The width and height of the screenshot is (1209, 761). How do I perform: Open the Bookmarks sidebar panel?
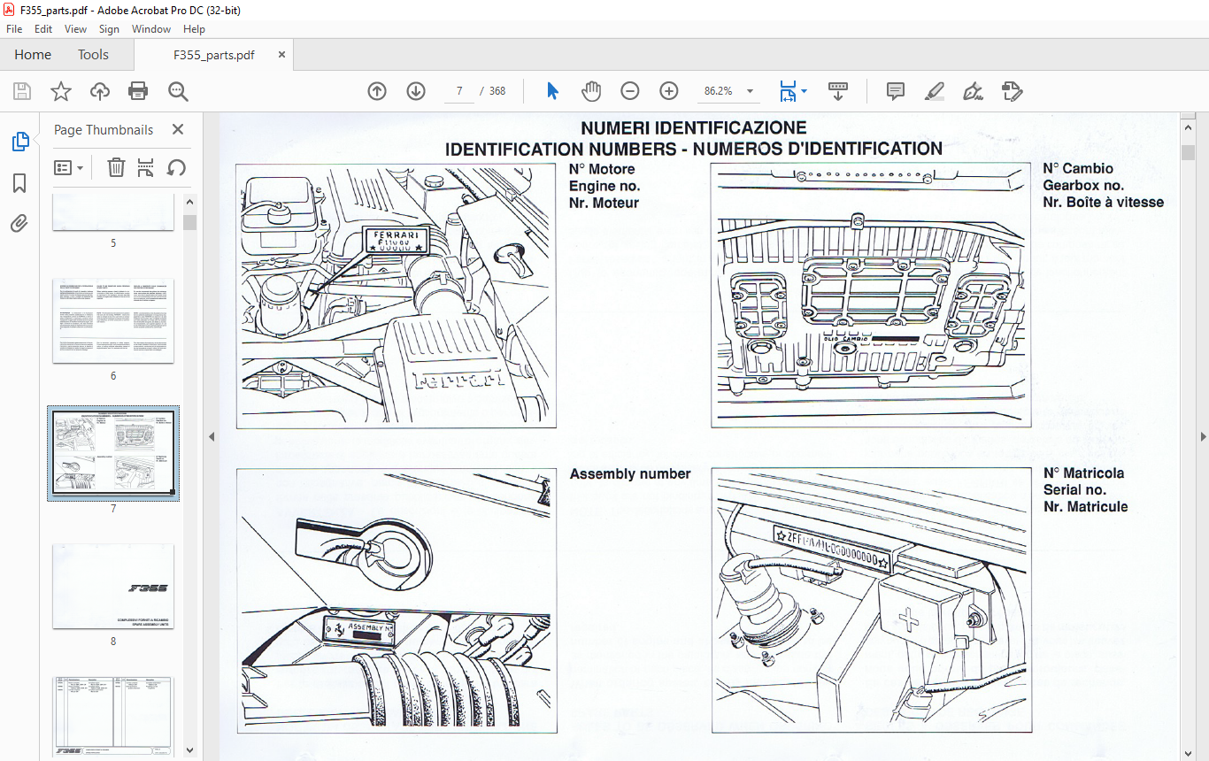(19, 183)
